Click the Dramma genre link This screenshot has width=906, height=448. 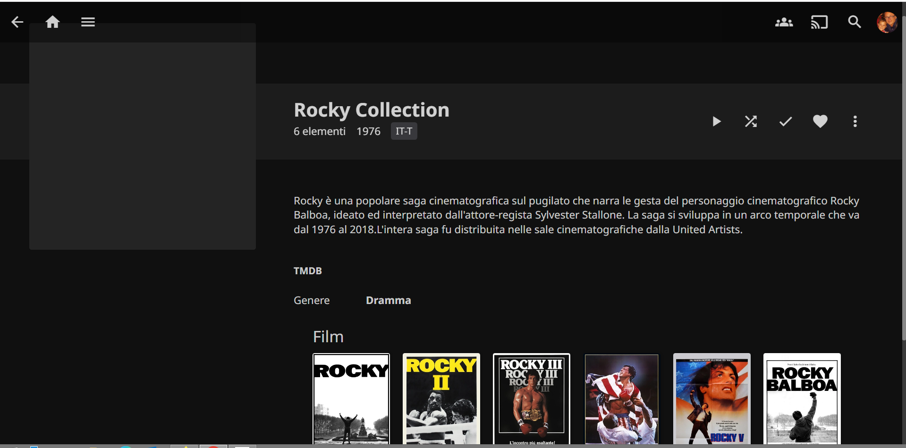(x=388, y=301)
